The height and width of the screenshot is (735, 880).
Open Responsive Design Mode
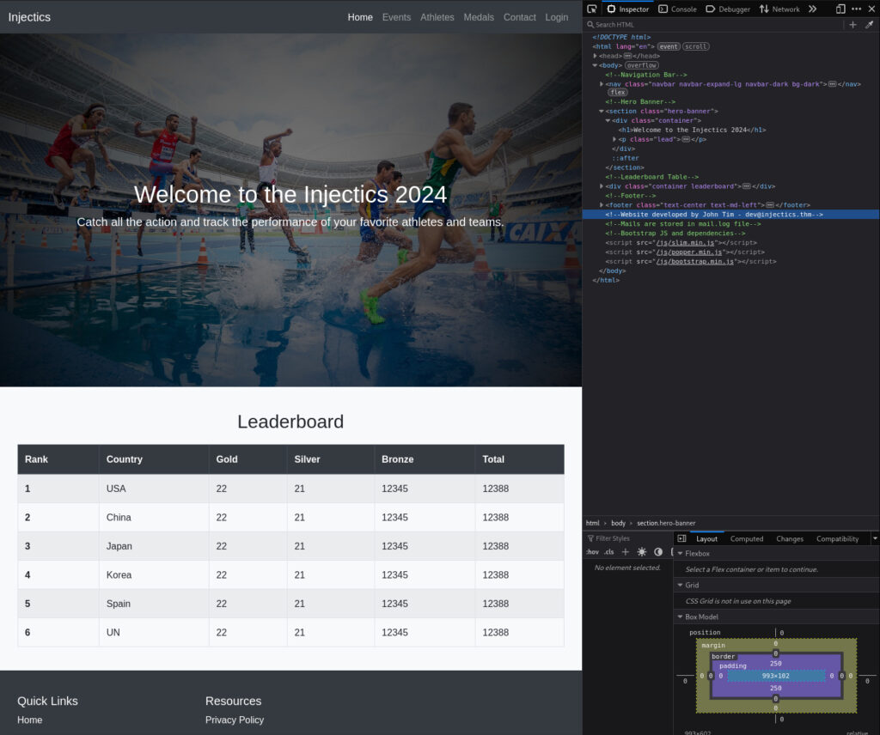(x=840, y=9)
